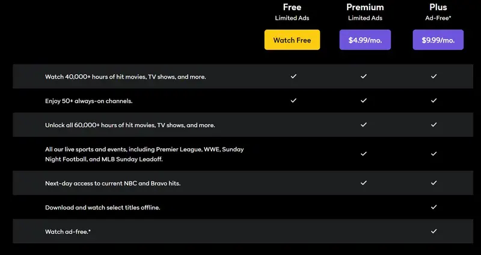481x255 pixels.
Task: Click Free checkmark for 50+ always-on channels
Action: [x=293, y=101]
